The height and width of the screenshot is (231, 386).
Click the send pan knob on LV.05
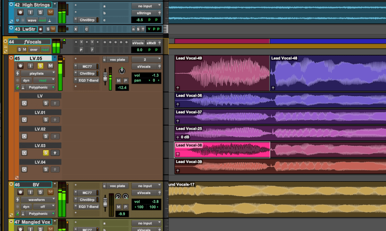tap(122, 71)
